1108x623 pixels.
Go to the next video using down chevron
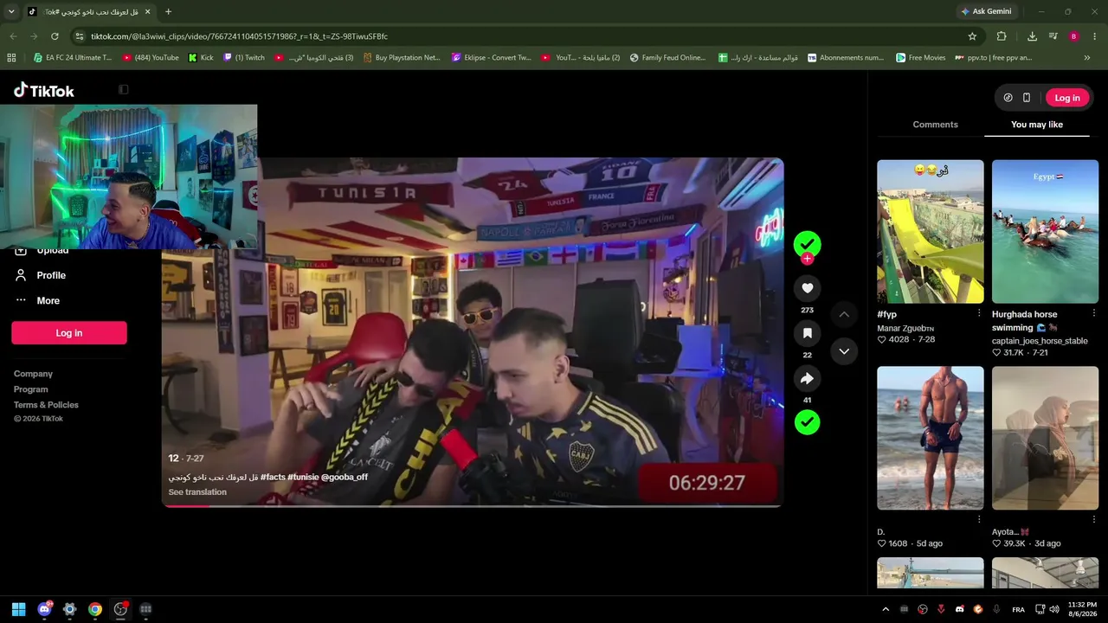coord(844,351)
